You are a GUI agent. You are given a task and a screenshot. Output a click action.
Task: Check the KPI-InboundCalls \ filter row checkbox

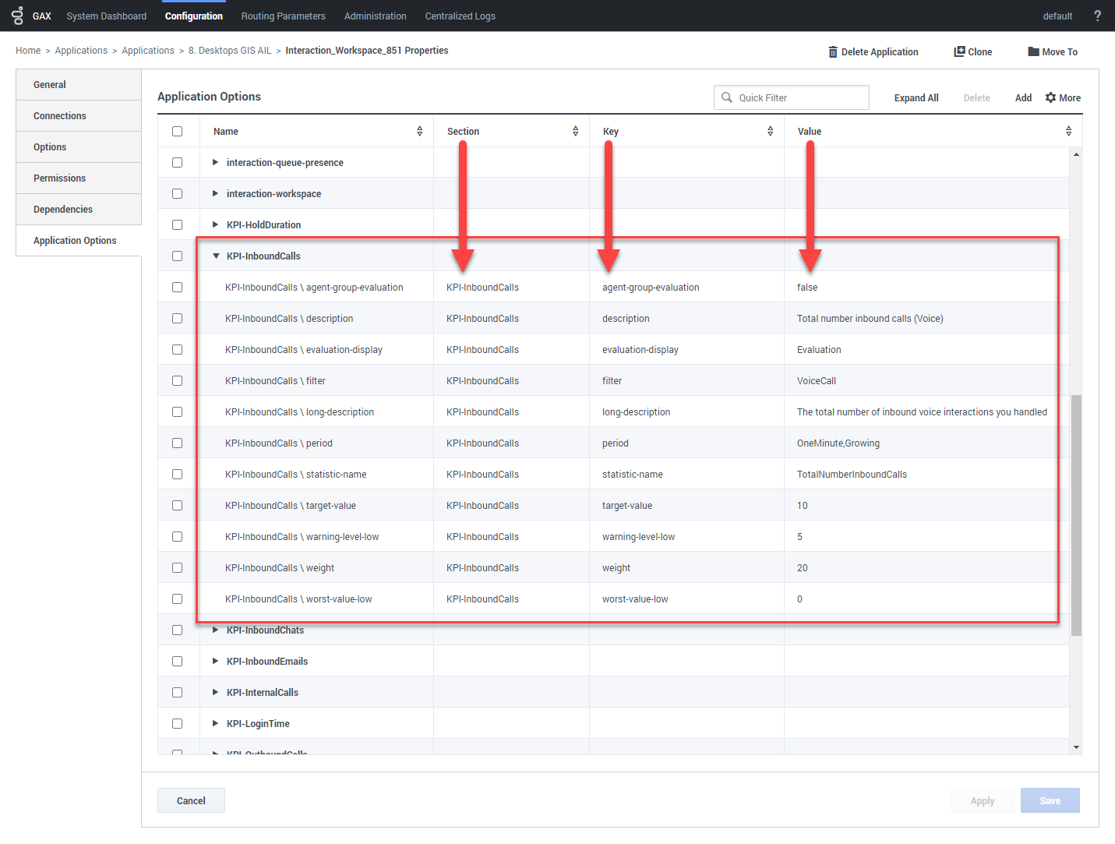coord(177,380)
